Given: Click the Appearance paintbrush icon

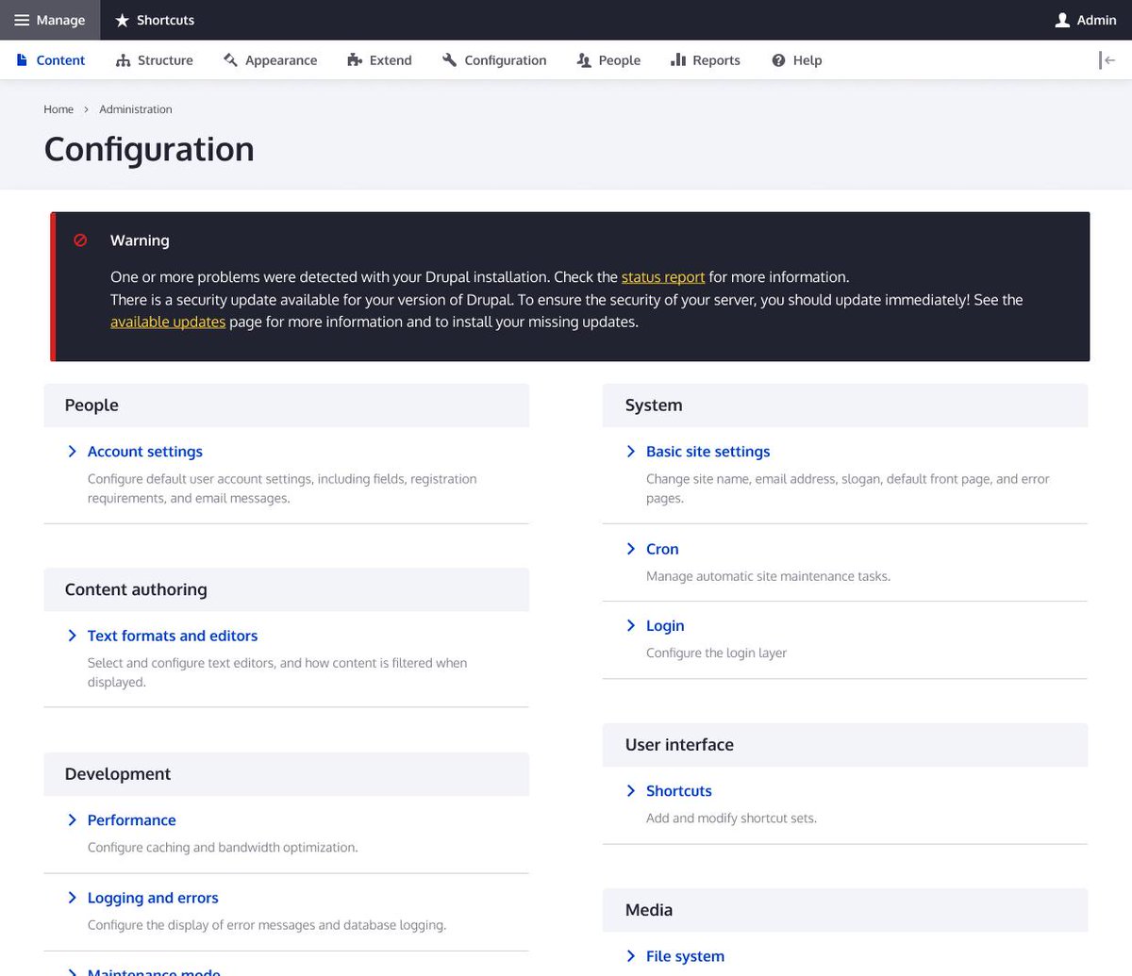Looking at the screenshot, I should (230, 60).
